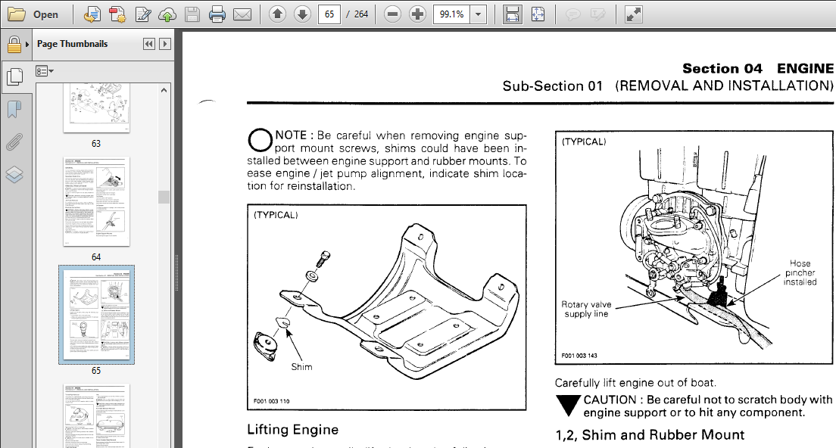Click the Create PDF icon
This screenshot has width=836, height=448.
(117, 14)
